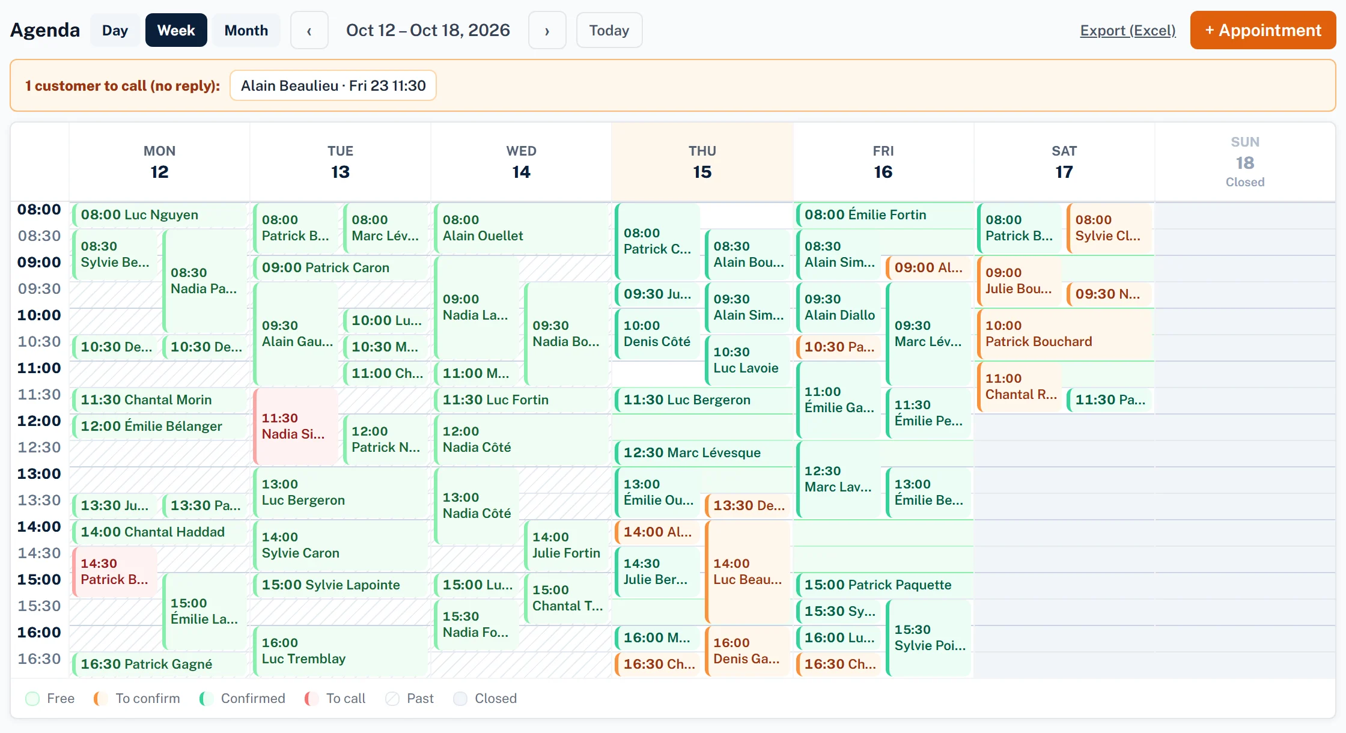Open 08:00 Émilie Fortin appointment Friday
The image size is (1346, 733).
[x=883, y=215]
